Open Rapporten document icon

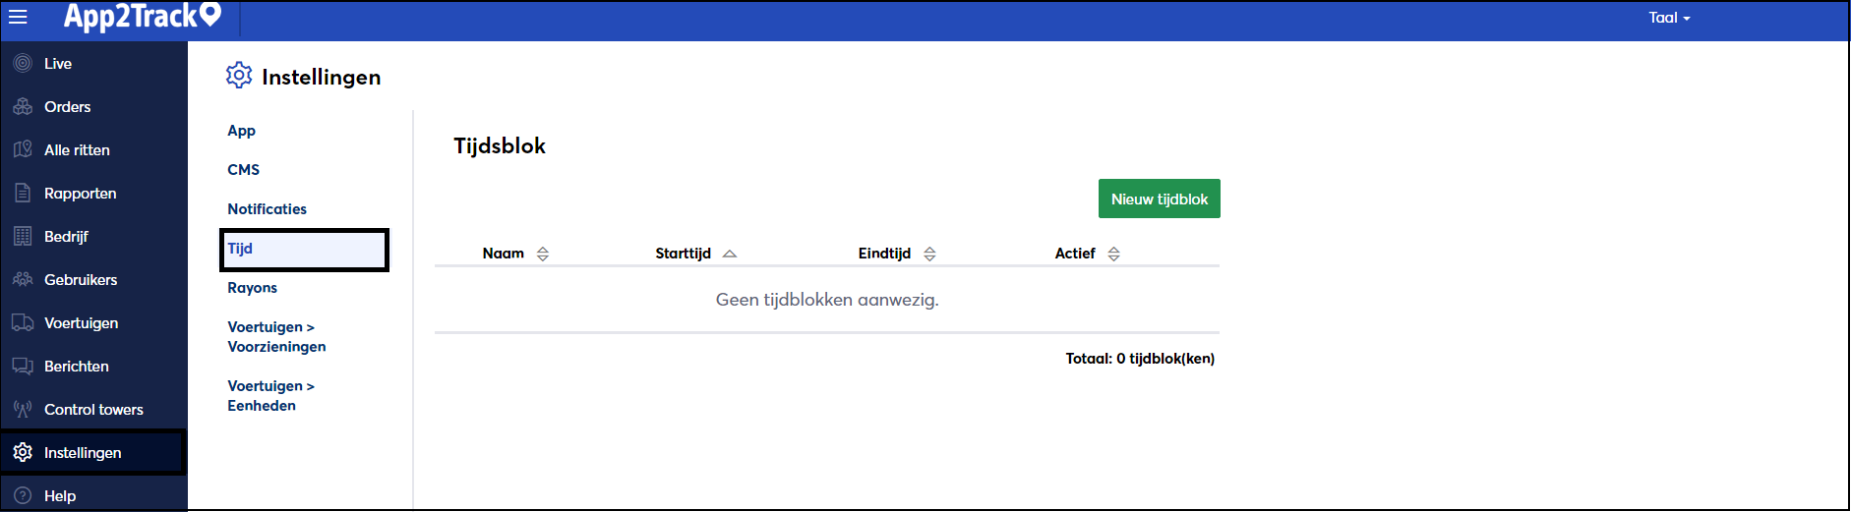point(23,193)
